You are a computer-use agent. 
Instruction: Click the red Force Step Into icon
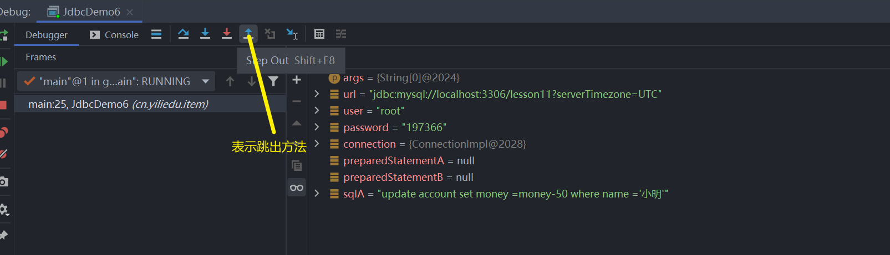click(227, 34)
